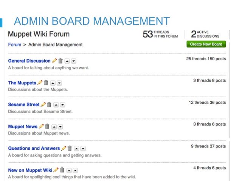The image size is (242, 181).
Task: Edit the Questions and Answers board
Action: point(64,148)
